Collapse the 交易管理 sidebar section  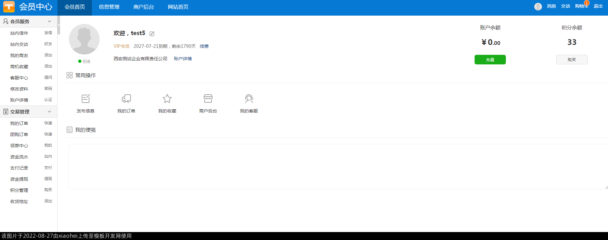(x=49, y=112)
